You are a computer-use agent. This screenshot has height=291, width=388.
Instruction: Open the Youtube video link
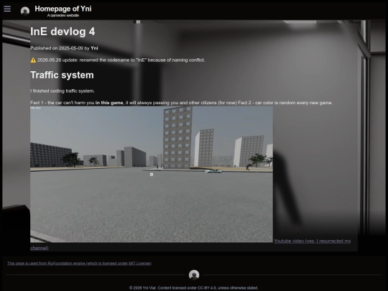313,241
